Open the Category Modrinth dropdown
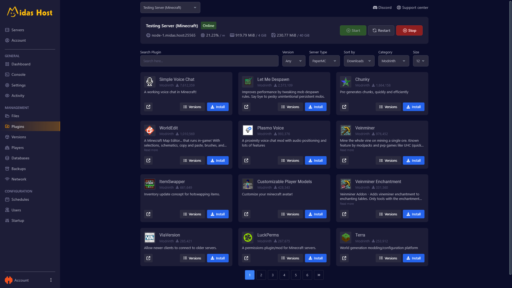This screenshot has height=288, width=512. (394, 61)
